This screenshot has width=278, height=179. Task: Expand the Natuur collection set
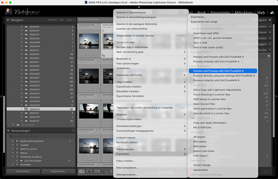[13, 153]
